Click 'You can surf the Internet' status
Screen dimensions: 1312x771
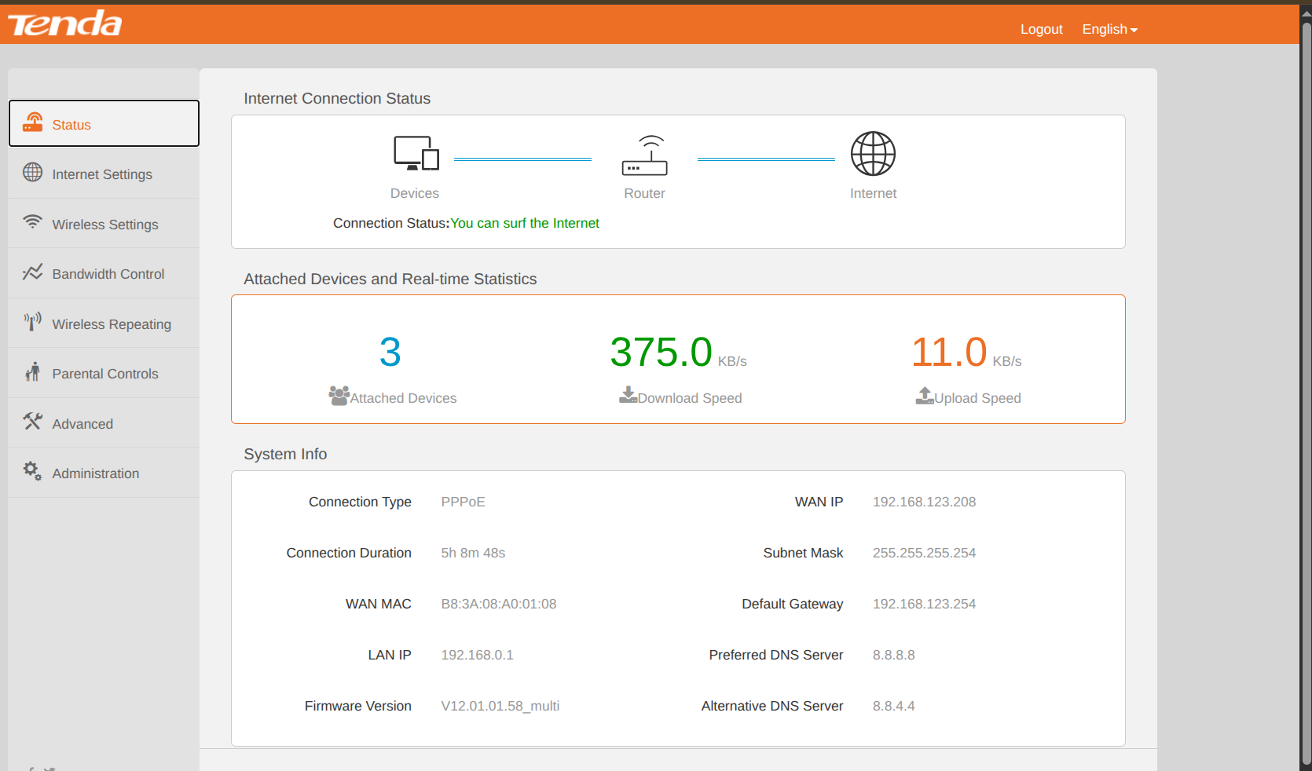pyautogui.click(x=525, y=223)
